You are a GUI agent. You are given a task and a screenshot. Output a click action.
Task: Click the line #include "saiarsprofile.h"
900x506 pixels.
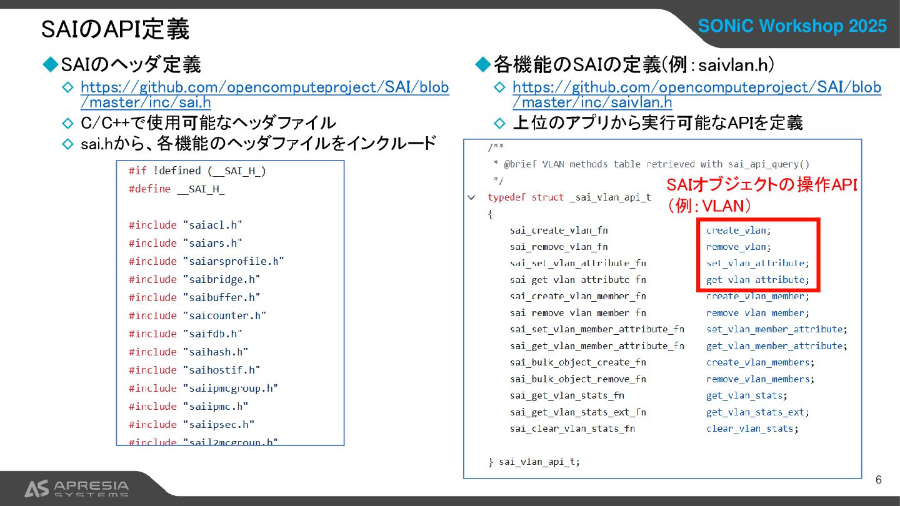coord(207,261)
